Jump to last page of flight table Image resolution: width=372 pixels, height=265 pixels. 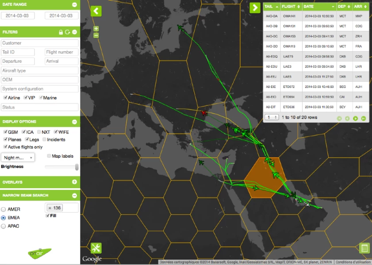click(363, 118)
